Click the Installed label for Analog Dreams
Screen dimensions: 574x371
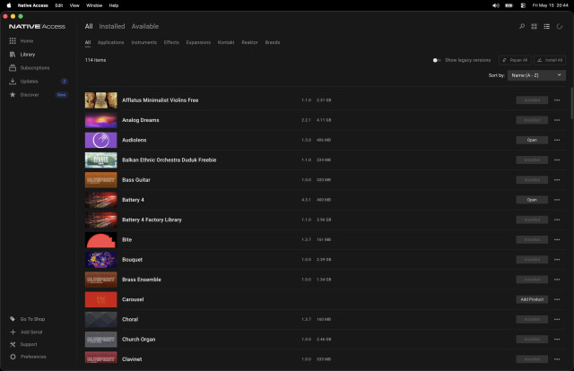click(x=532, y=120)
